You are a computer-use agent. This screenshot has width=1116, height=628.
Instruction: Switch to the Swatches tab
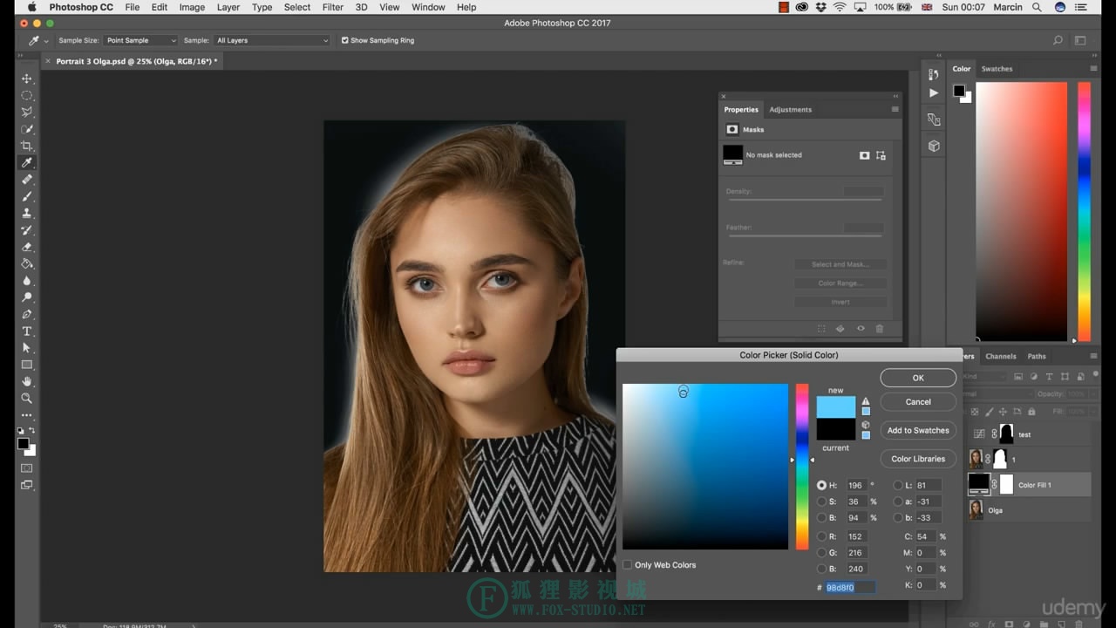997,69
